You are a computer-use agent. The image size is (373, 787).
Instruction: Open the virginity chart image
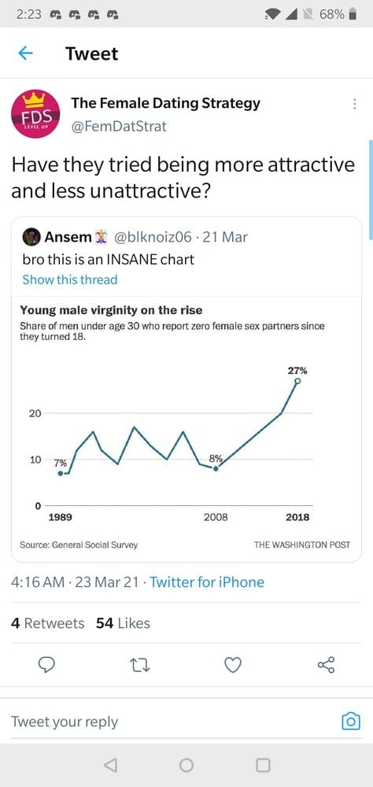186,429
